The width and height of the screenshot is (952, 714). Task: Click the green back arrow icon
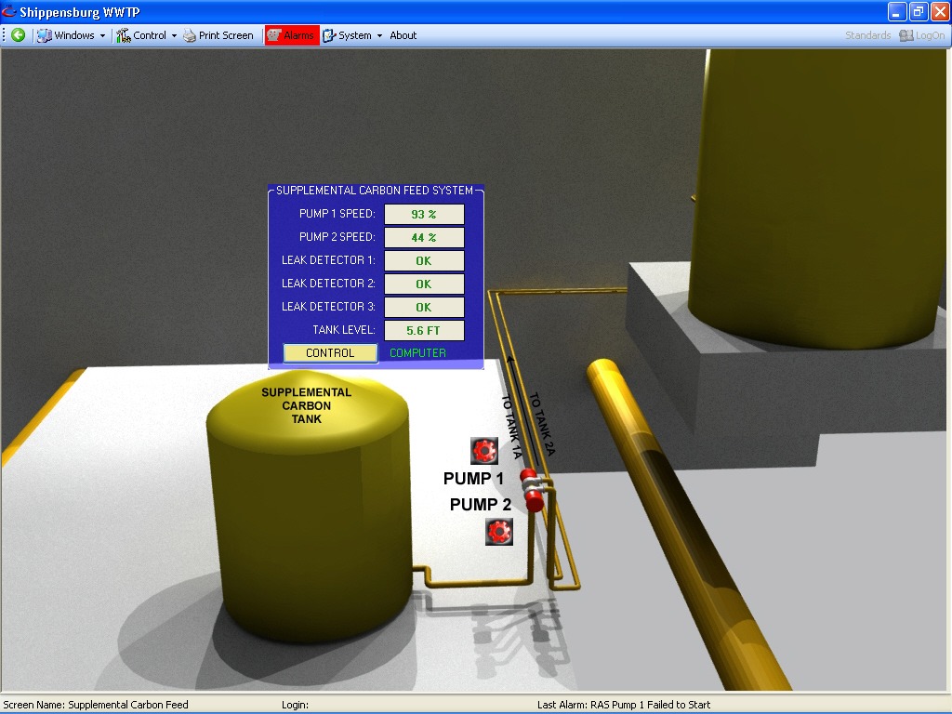18,35
